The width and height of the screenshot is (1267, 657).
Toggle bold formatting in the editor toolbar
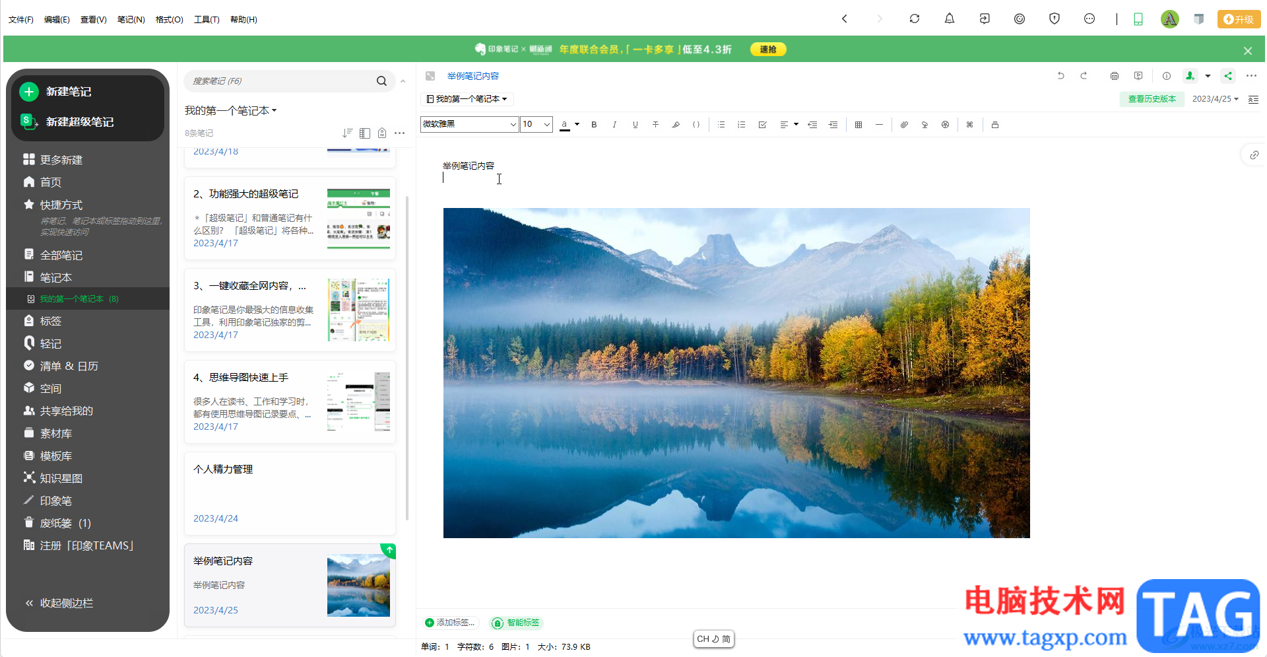pos(594,124)
